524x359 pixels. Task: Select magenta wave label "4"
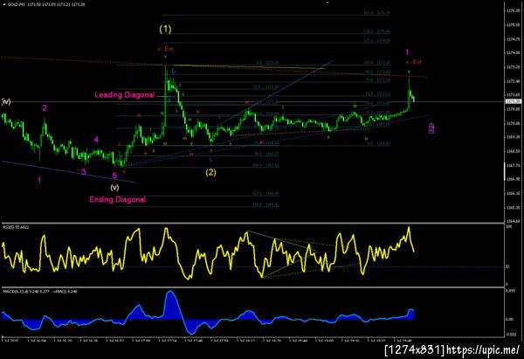[x=96, y=140]
